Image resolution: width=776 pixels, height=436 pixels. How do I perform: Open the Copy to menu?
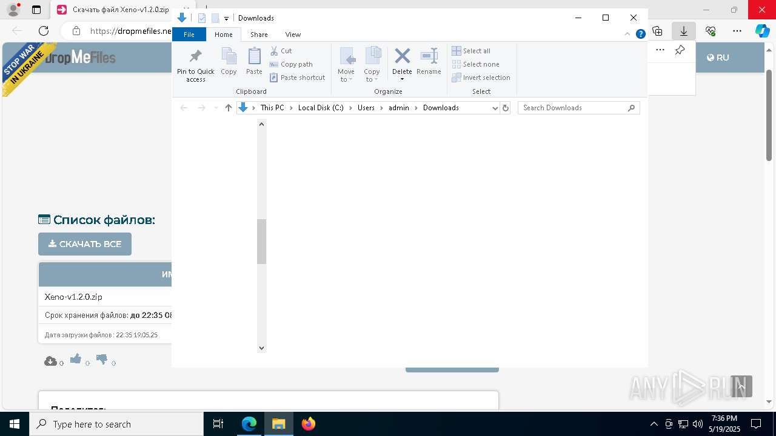pyautogui.click(x=372, y=65)
